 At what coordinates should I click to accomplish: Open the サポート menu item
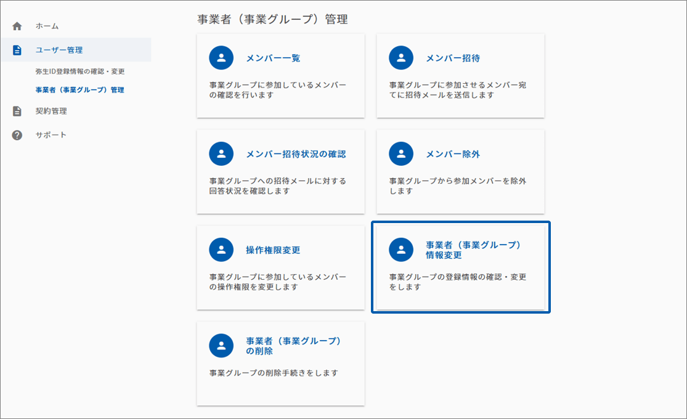[51, 135]
